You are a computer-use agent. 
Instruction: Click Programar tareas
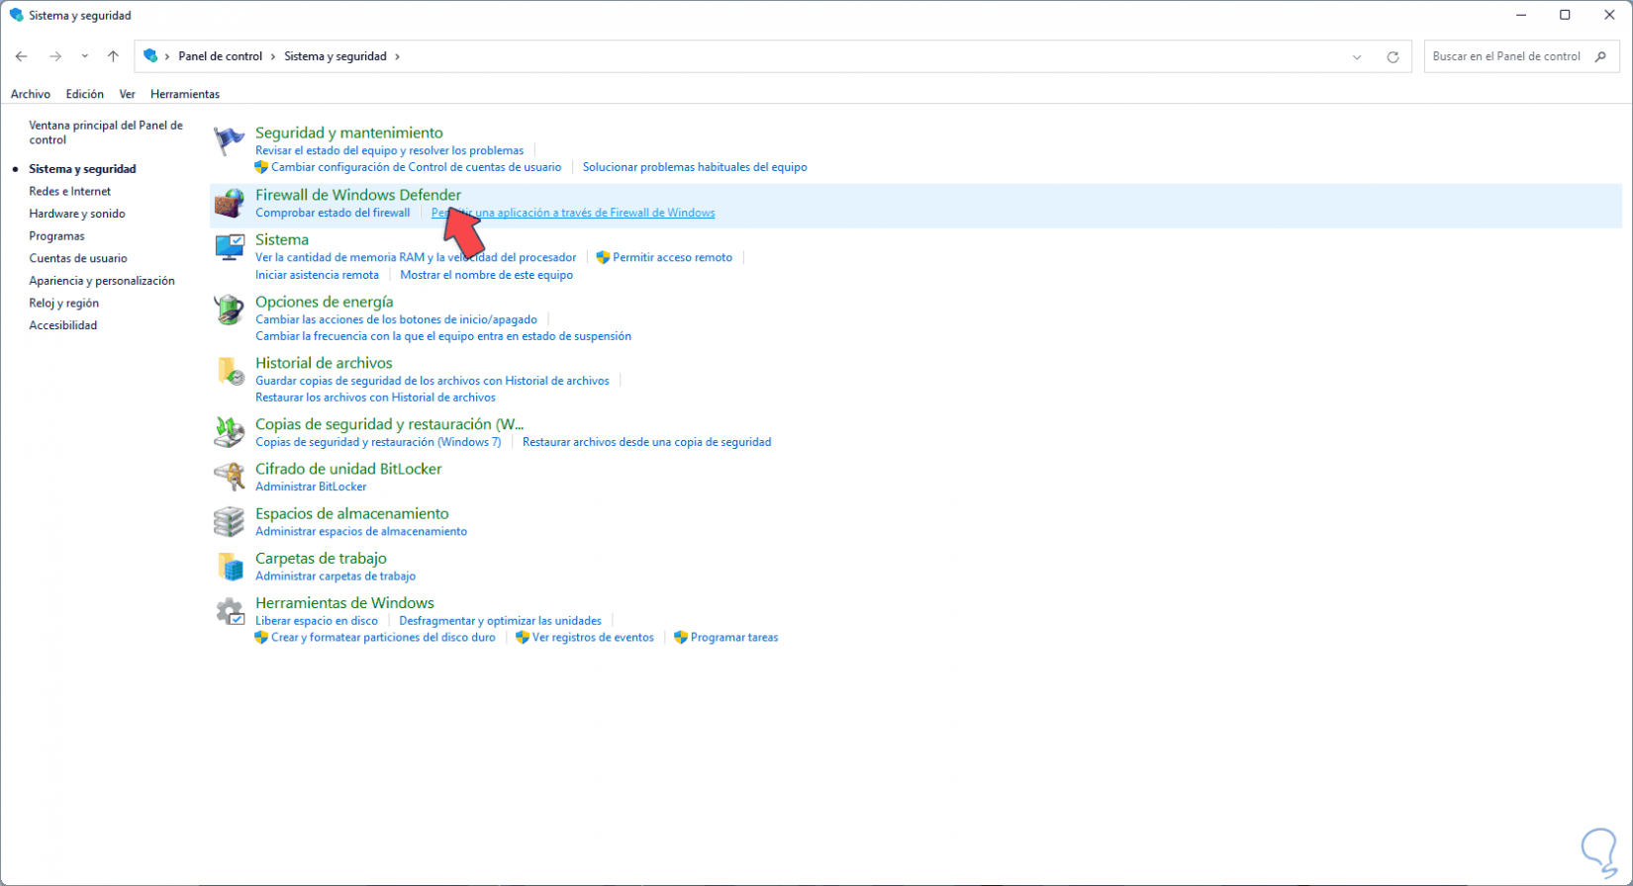[734, 638]
